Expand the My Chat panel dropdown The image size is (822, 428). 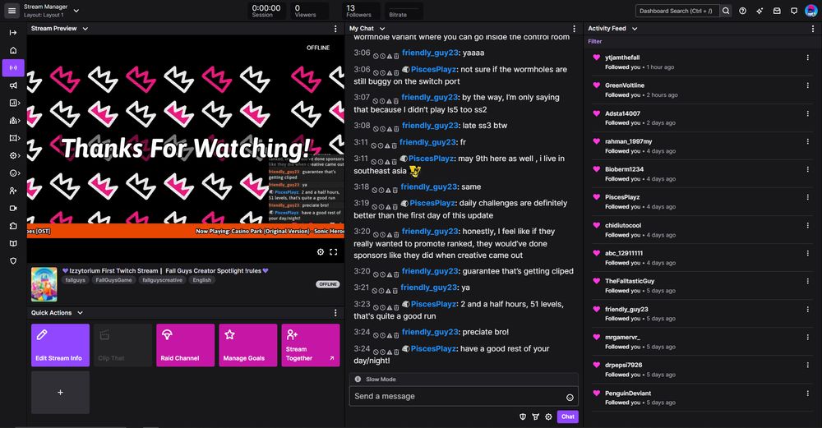pyautogui.click(x=382, y=29)
